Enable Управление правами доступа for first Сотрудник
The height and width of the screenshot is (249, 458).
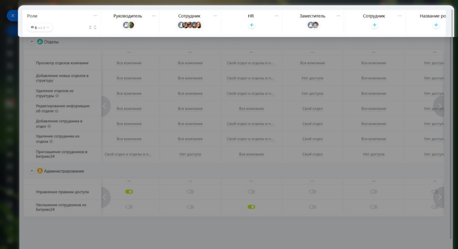[190, 192]
